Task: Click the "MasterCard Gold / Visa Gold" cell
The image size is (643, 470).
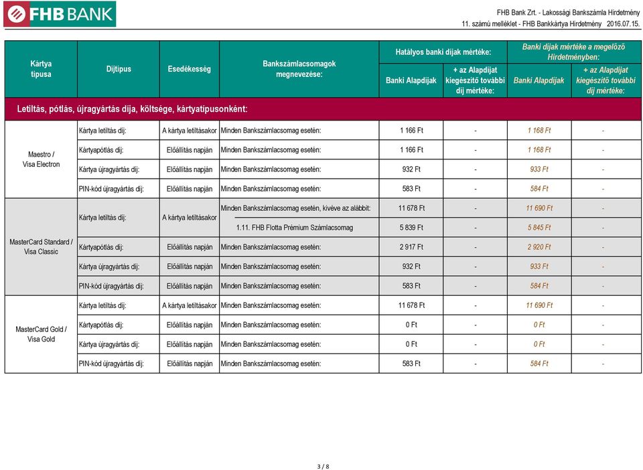Action: [x=41, y=334]
